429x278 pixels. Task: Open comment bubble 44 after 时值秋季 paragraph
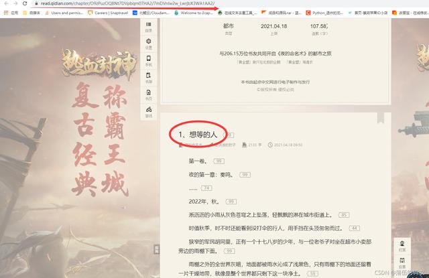(355, 228)
